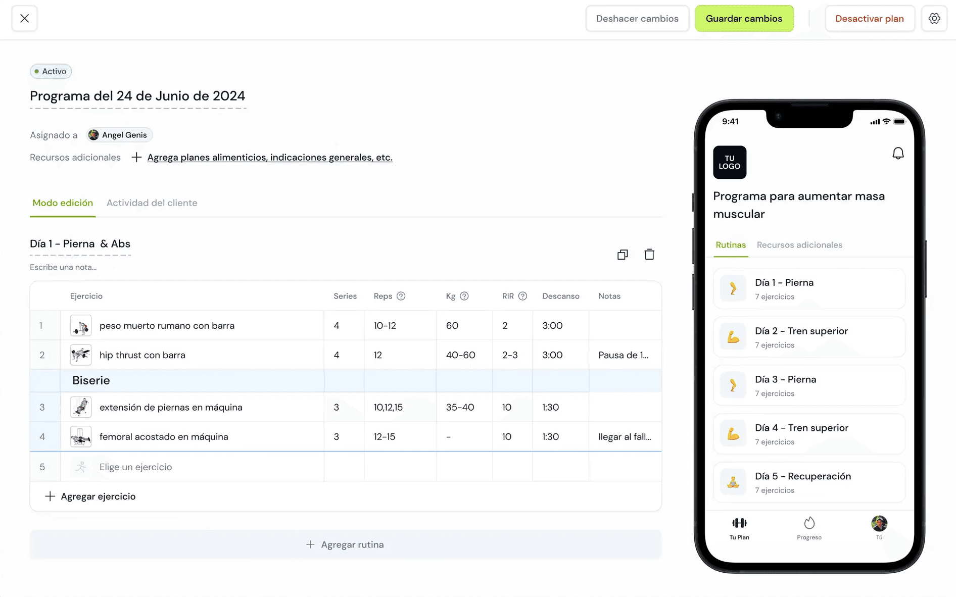This screenshot has height=597, width=956.
Task: Delete Día 1 routine with trash icon
Action: 649,254
